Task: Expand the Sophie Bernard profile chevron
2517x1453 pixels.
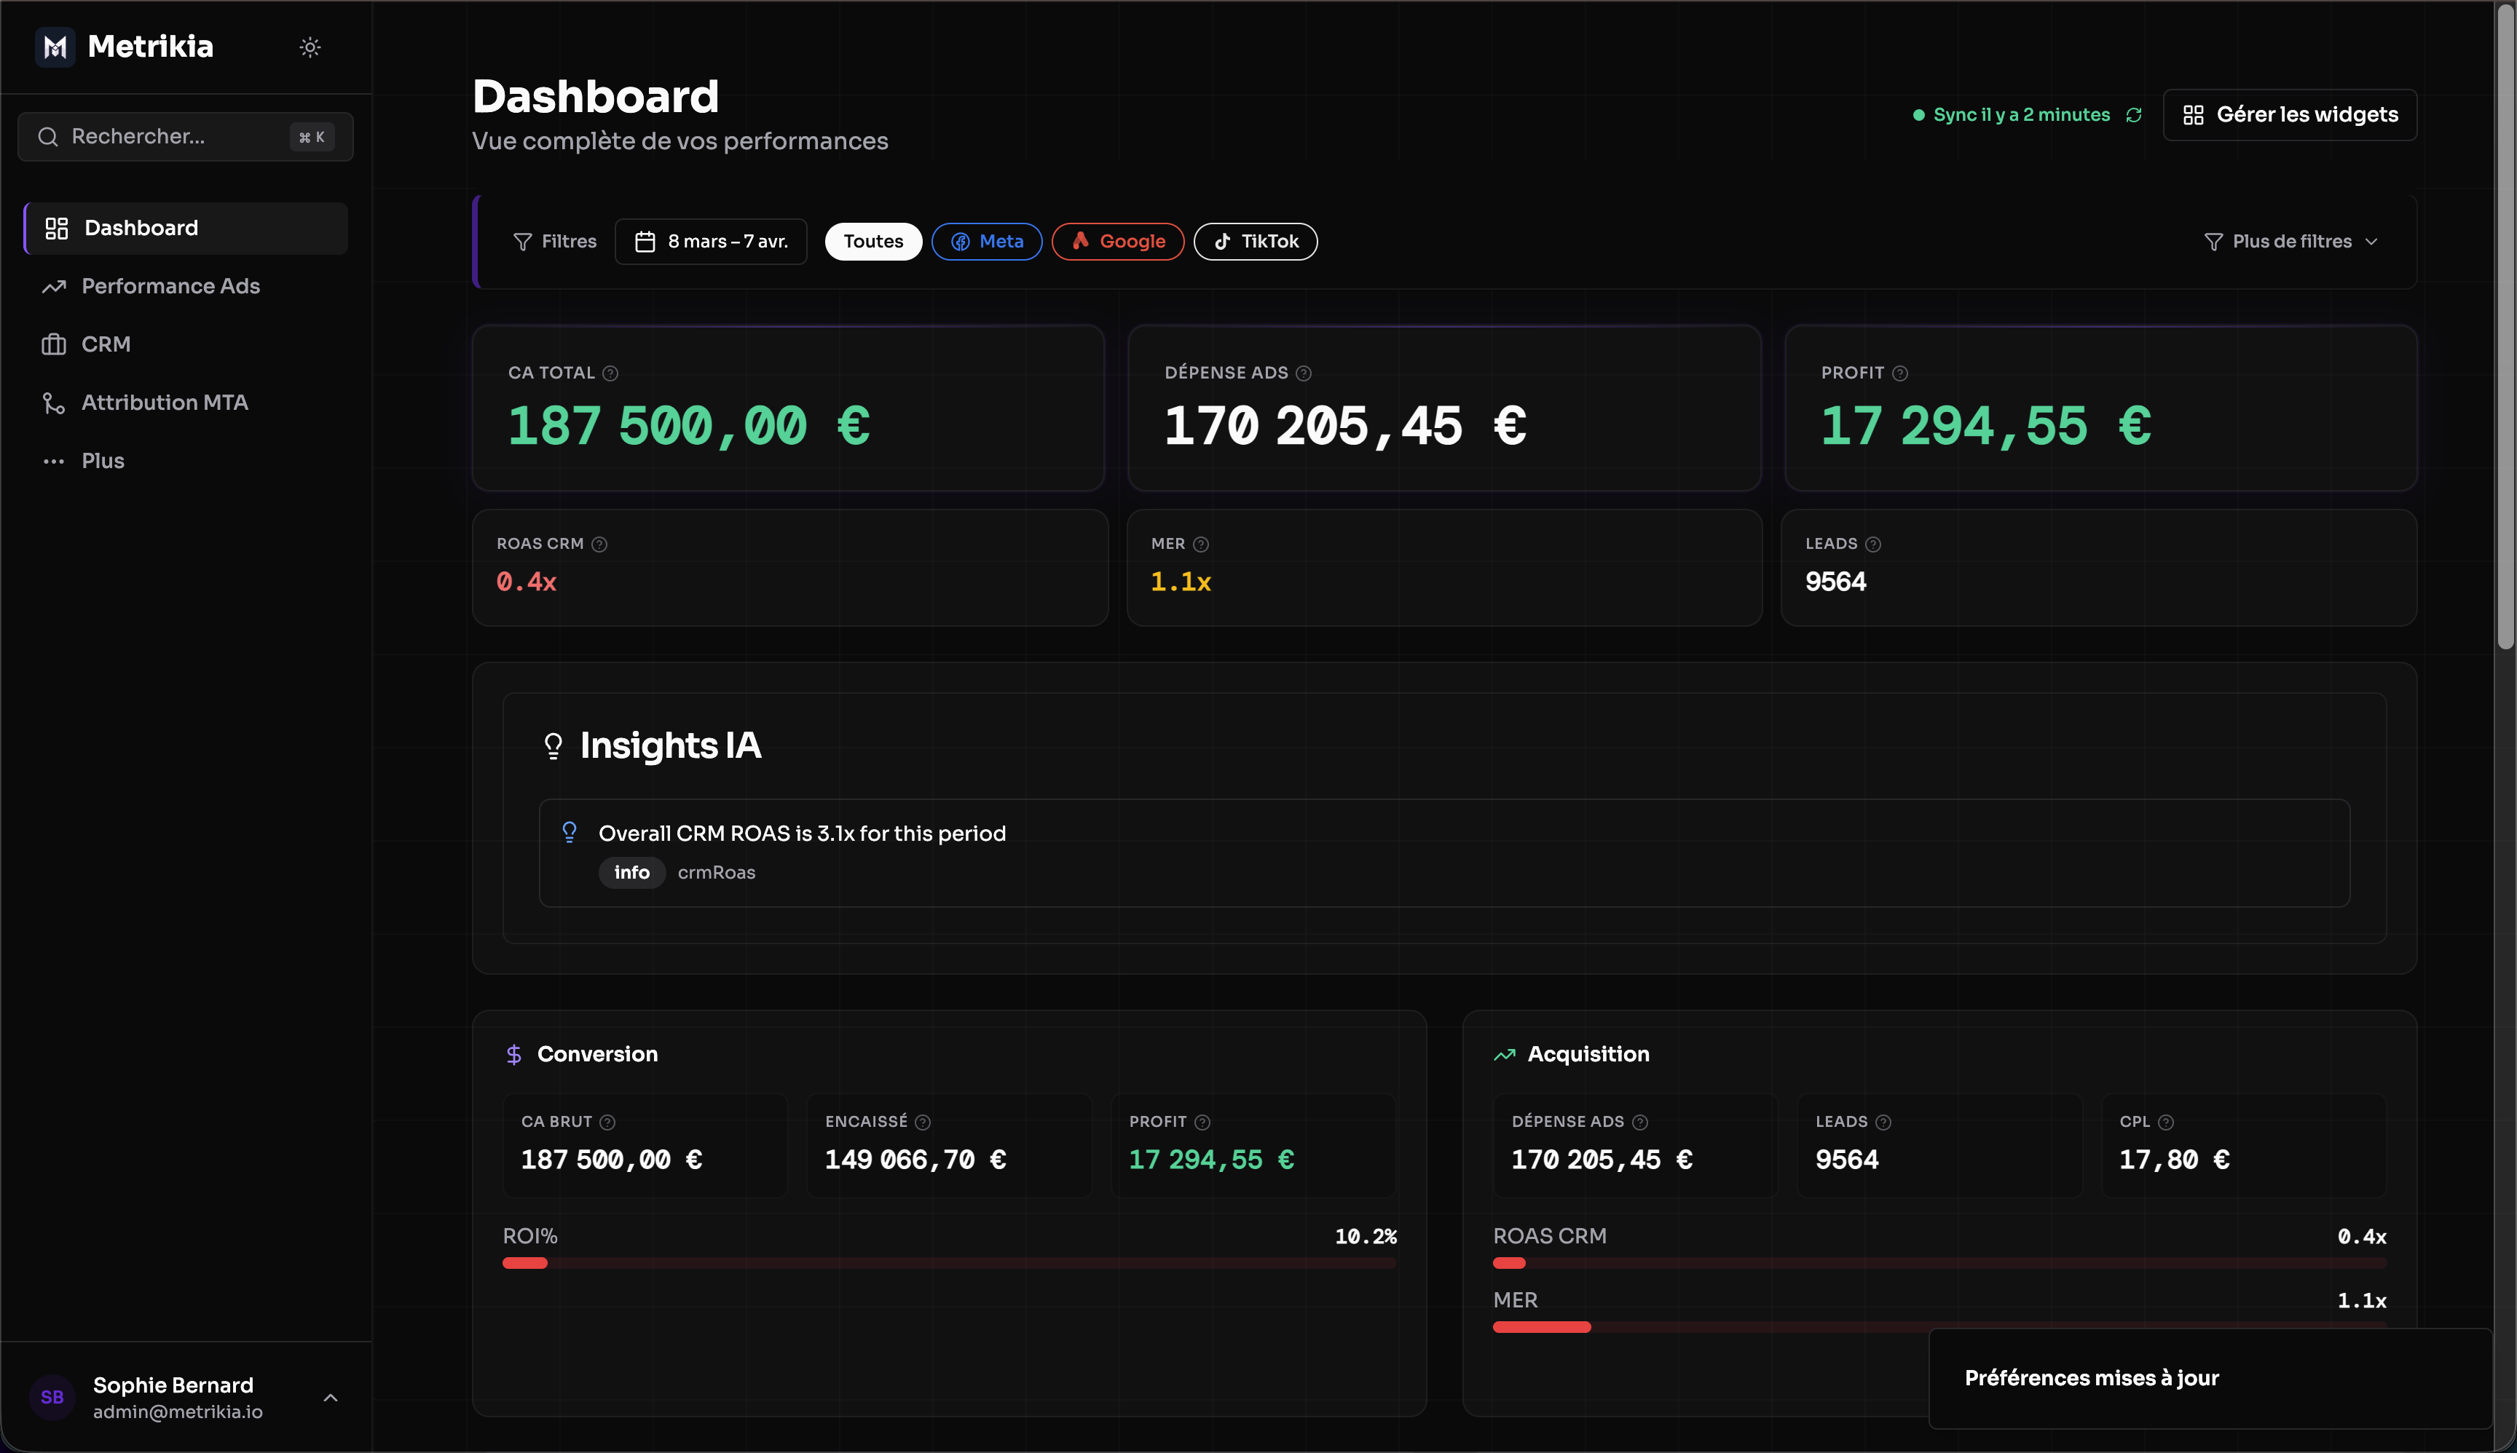Action: (331, 1397)
